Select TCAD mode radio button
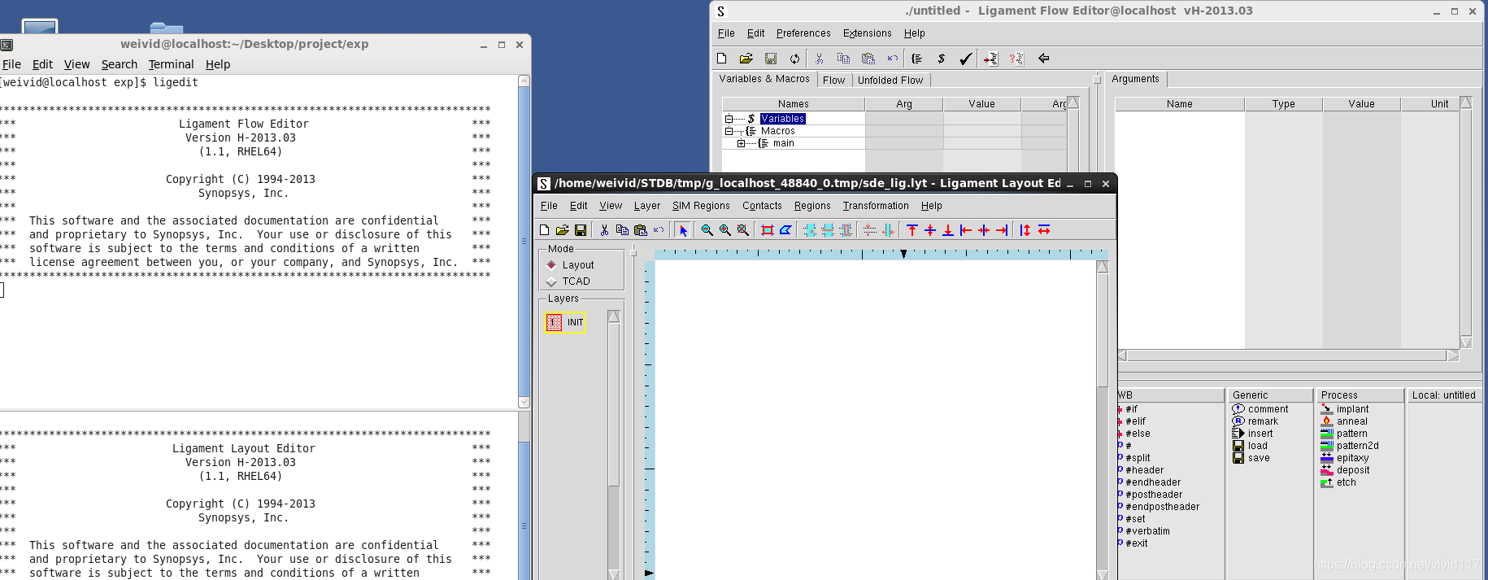The width and height of the screenshot is (1488, 580). click(551, 281)
